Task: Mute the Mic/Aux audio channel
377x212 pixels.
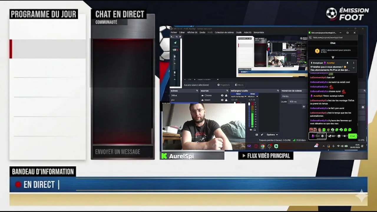Action: [251, 130]
